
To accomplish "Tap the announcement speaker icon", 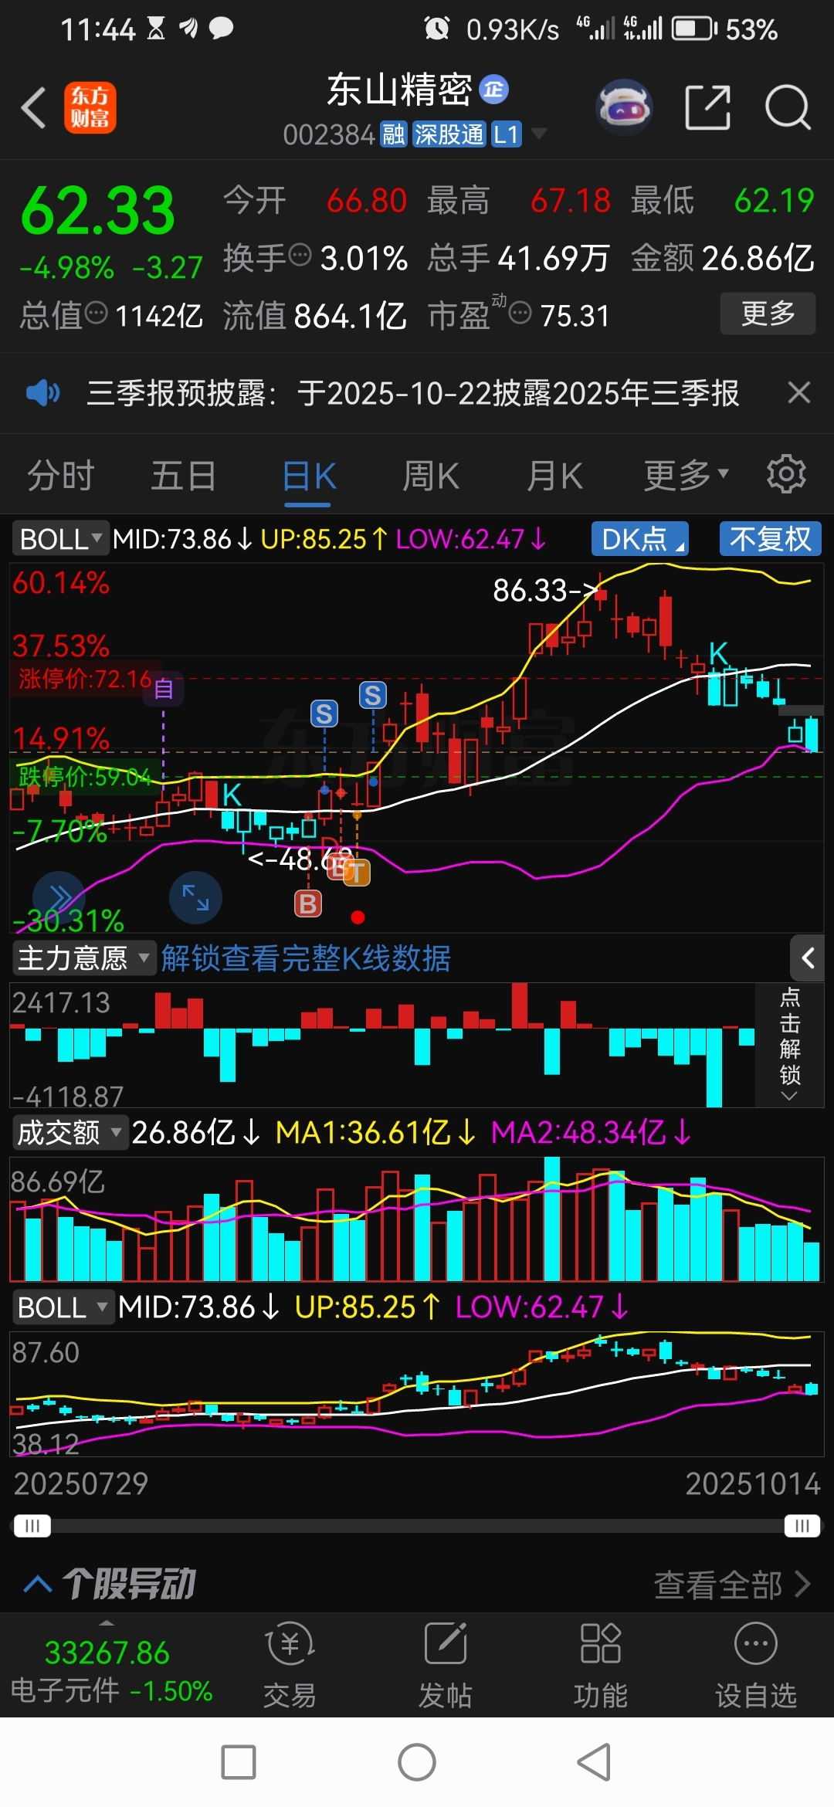I will [42, 393].
